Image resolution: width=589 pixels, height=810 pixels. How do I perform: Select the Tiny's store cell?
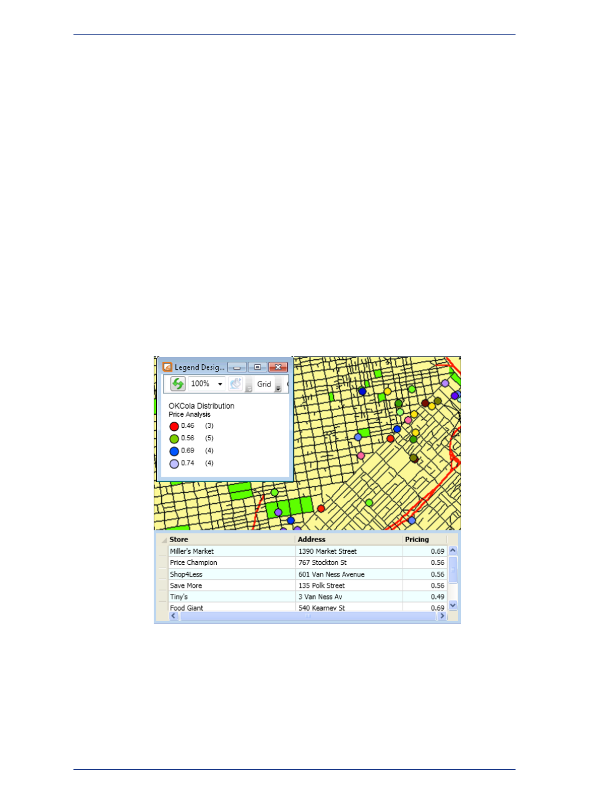coord(232,597)
